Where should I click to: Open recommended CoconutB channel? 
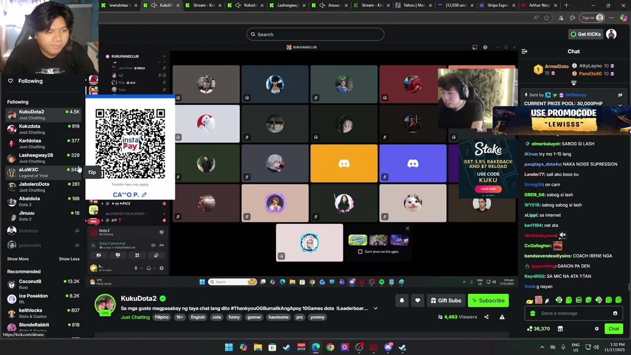coord(43,284)
